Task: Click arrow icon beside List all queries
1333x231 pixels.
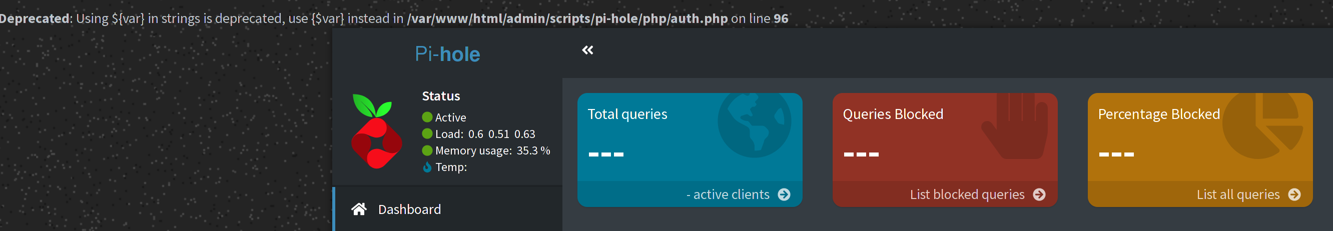Action: (1294, 194)
